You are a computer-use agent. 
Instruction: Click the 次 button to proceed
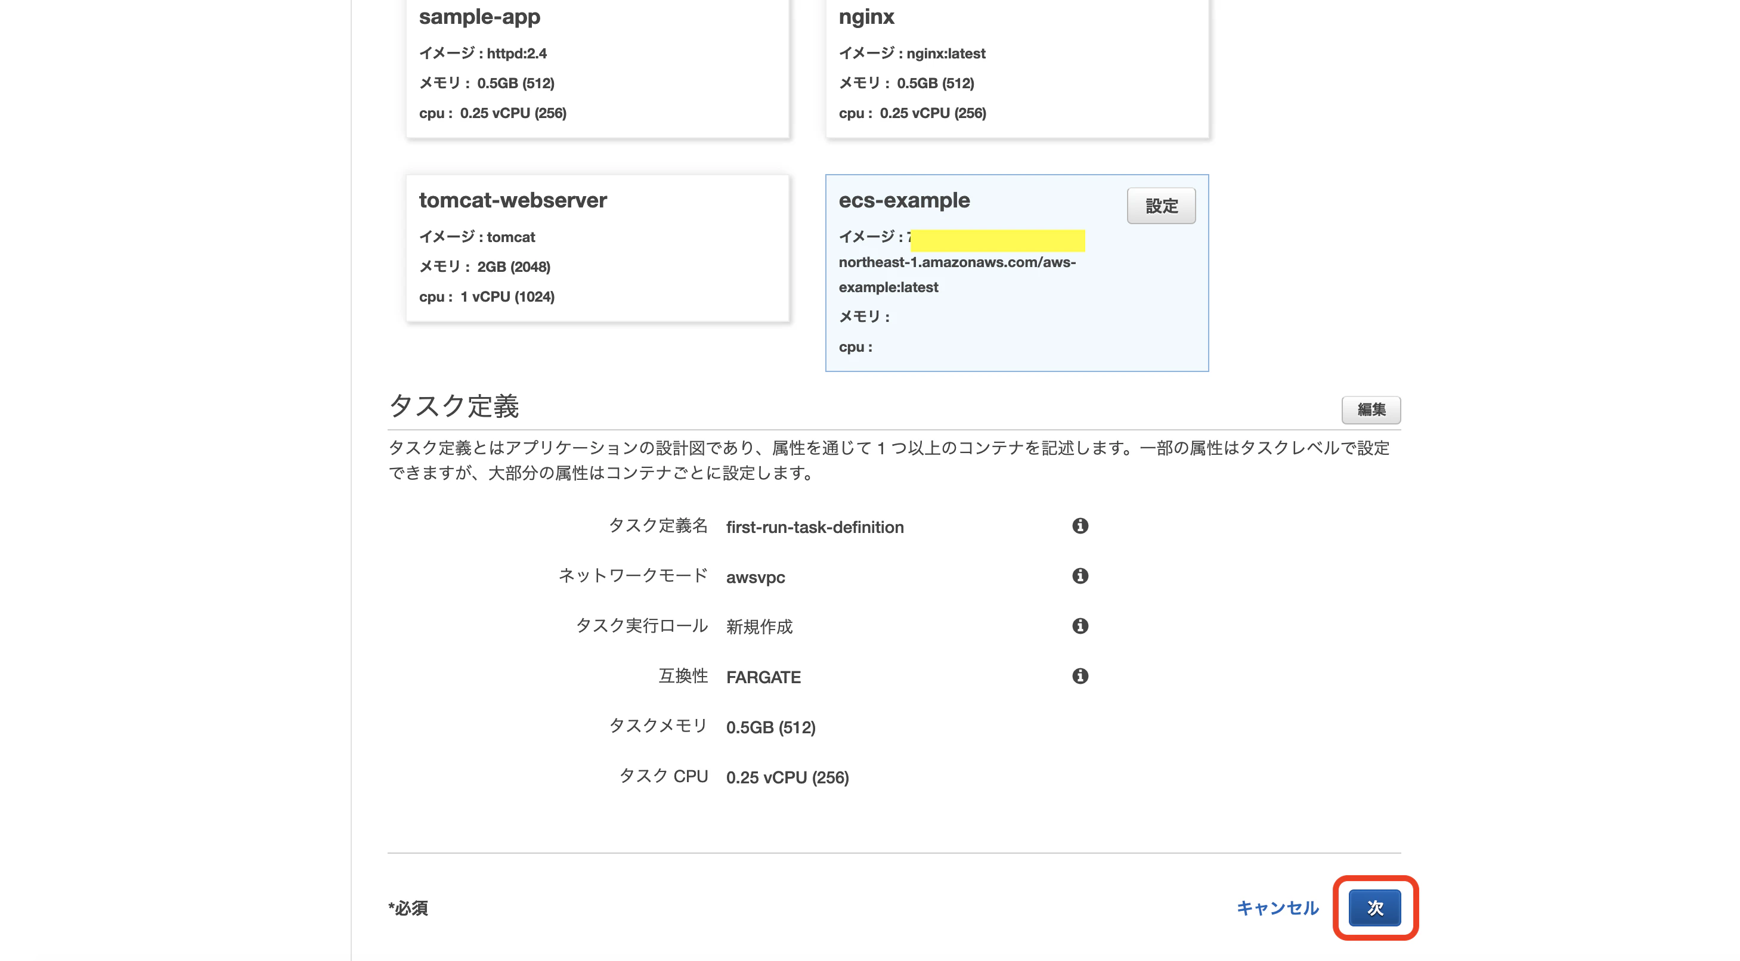tap(1374, 908)
